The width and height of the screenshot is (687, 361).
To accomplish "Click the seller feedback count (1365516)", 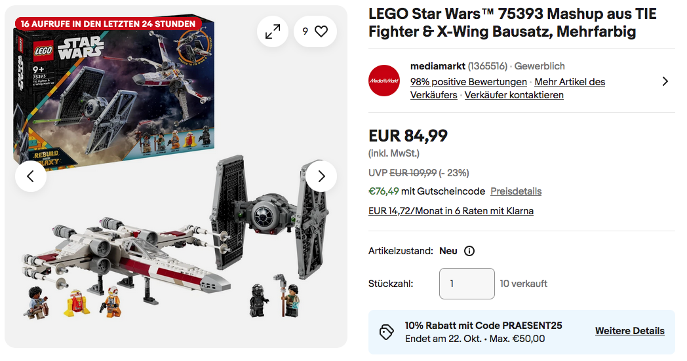I will coord(488,66).
